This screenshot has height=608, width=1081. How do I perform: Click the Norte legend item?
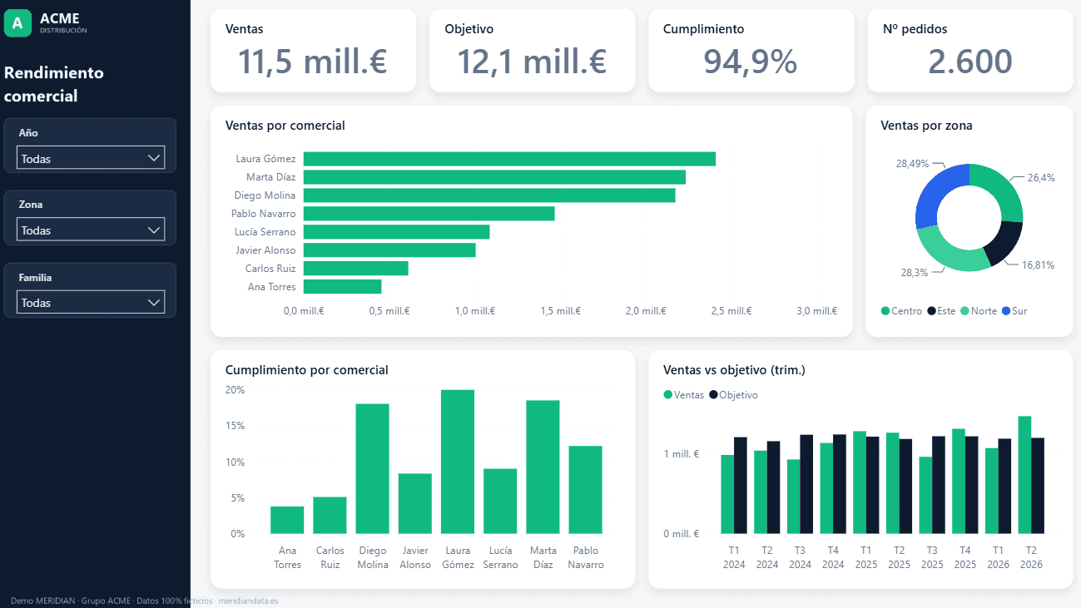(x=979, y=311)
